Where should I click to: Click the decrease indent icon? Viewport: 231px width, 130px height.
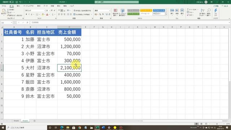pos(68,14)
